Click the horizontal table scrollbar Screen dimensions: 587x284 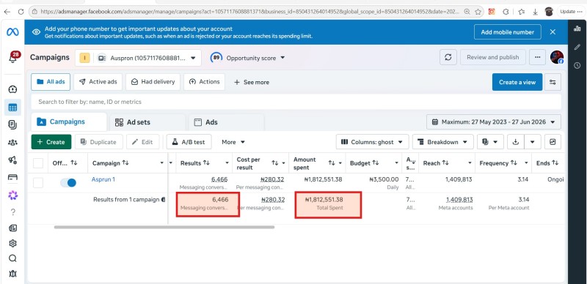(x=164, y=227)
